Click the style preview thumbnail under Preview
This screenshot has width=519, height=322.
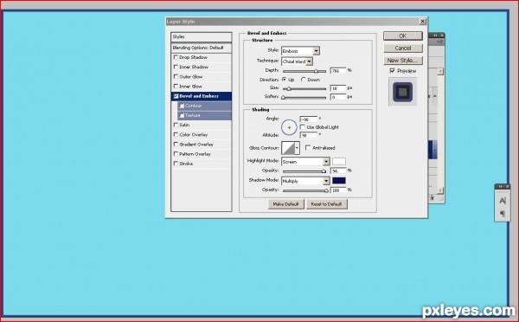click(402, 92)
